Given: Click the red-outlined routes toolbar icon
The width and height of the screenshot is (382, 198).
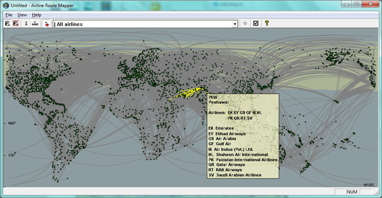Looking at the screenshot, I should point(16,23).
